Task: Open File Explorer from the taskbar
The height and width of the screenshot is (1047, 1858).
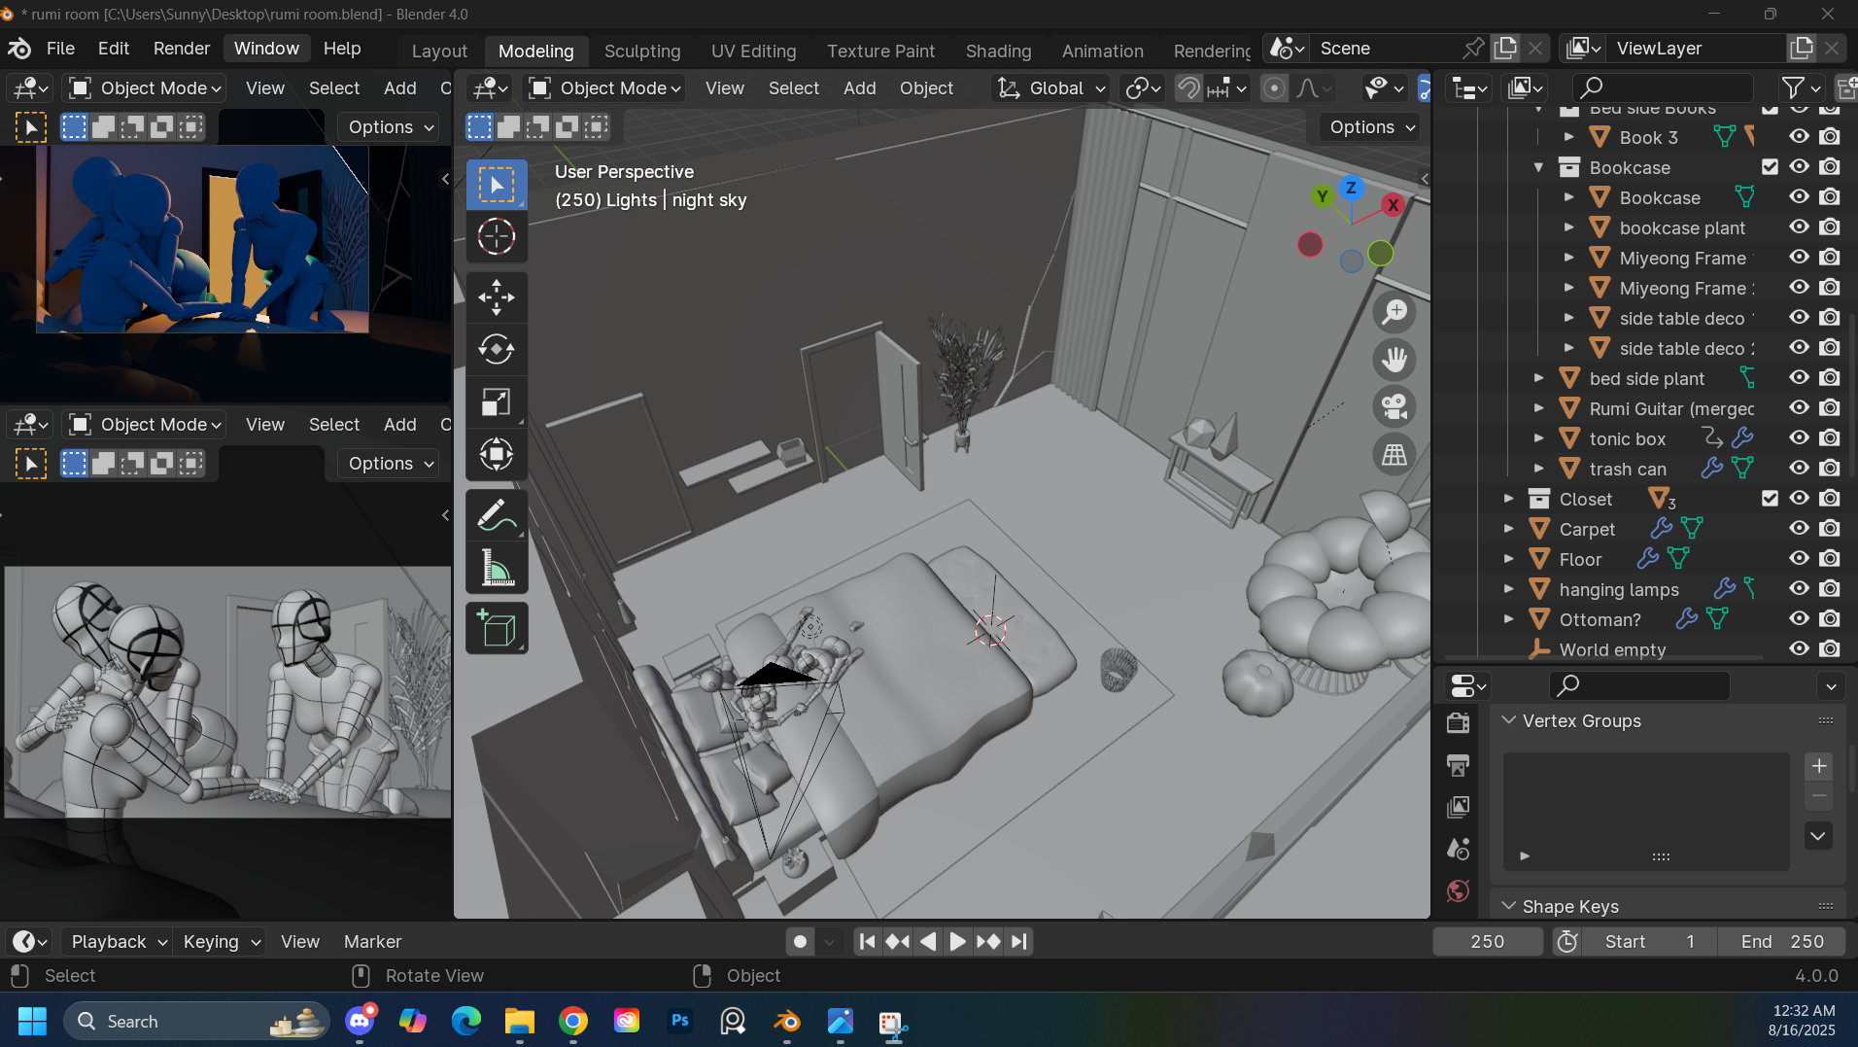Action: [x=520, y=1021]
